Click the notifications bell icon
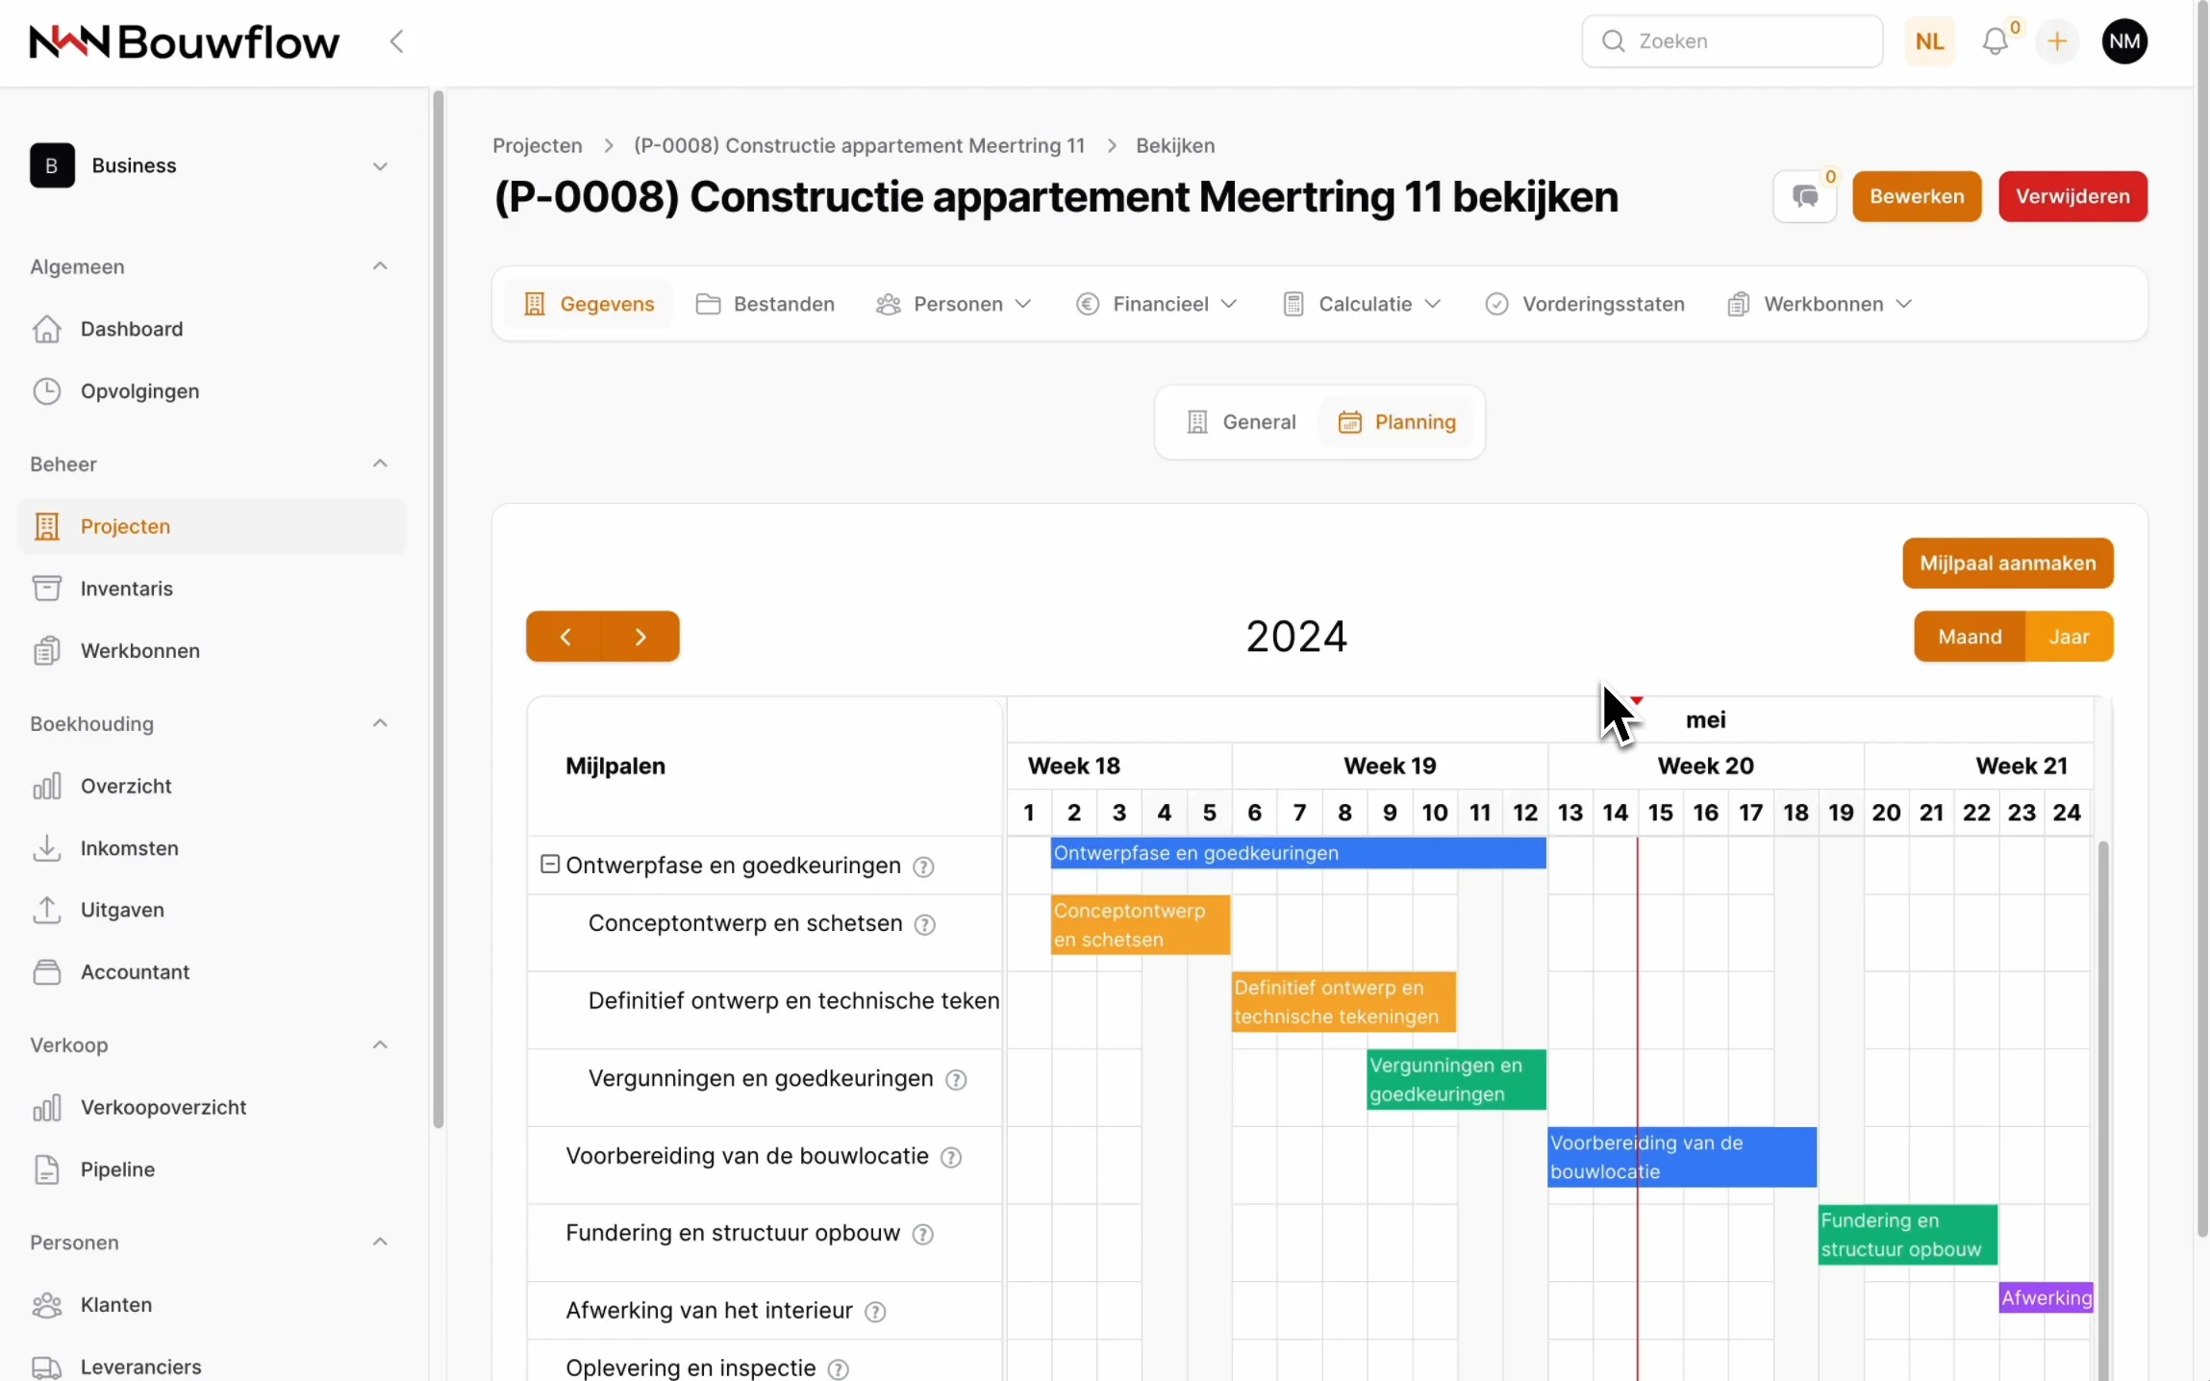The width and height of the screenshot is (2210, 1381). point(1997,41)
